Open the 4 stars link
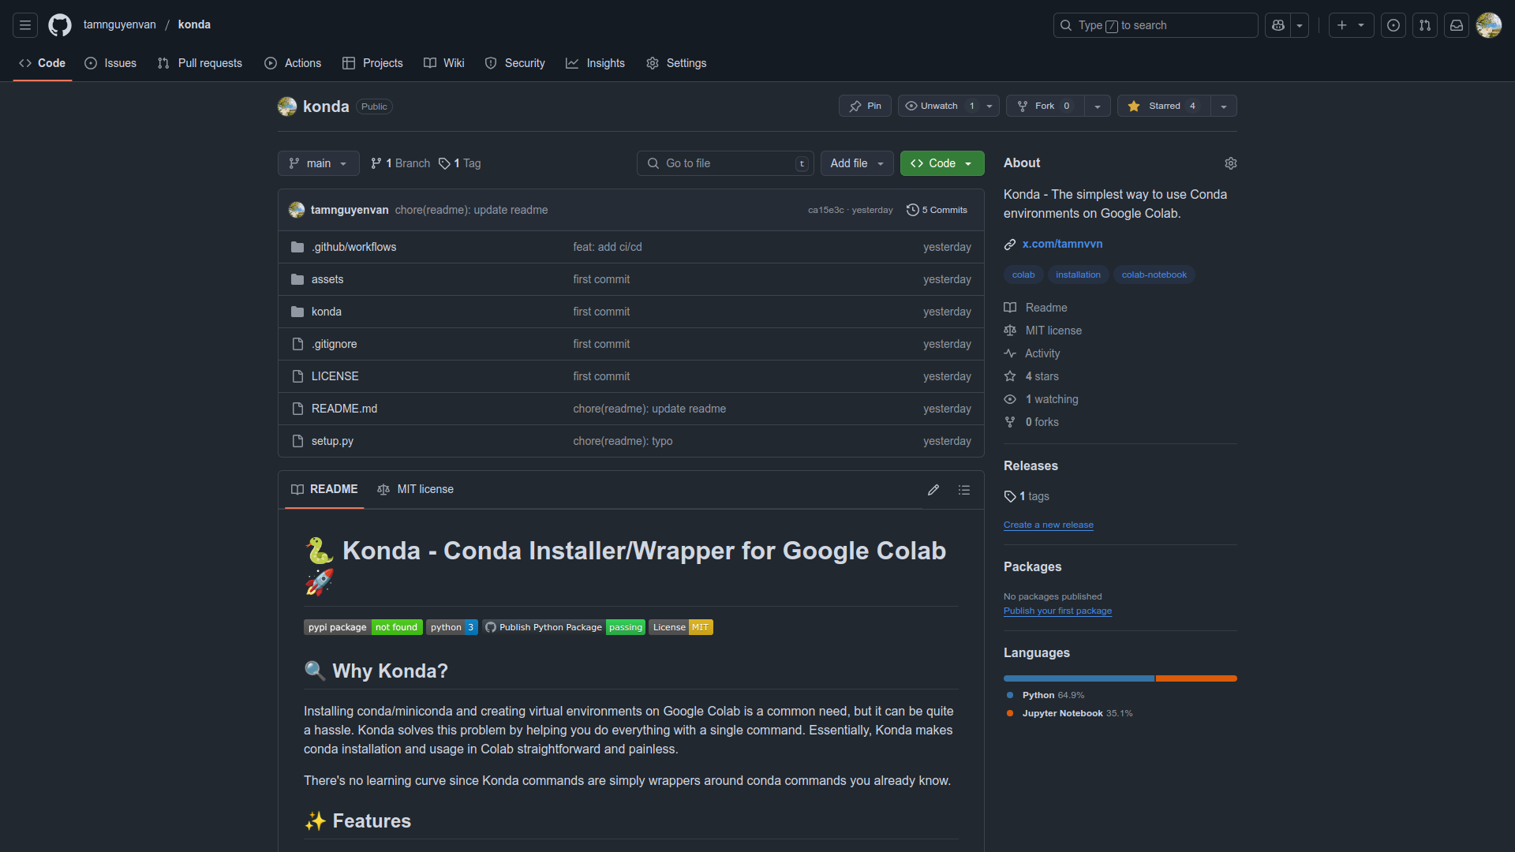Screen dimensions: 1515x852 point(1032,376)
